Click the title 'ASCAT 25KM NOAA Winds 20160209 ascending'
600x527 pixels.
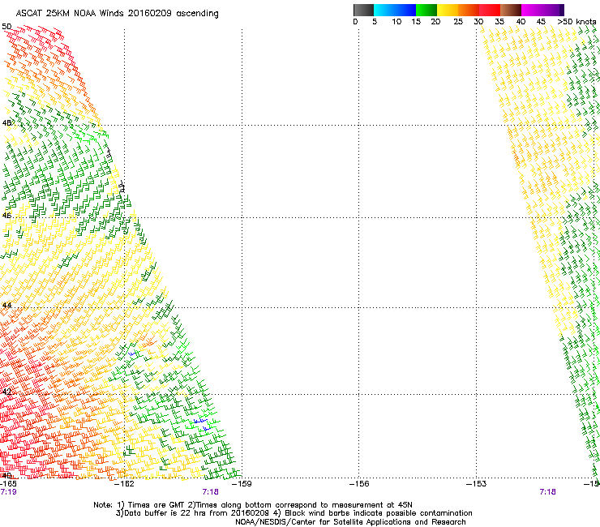117,14
